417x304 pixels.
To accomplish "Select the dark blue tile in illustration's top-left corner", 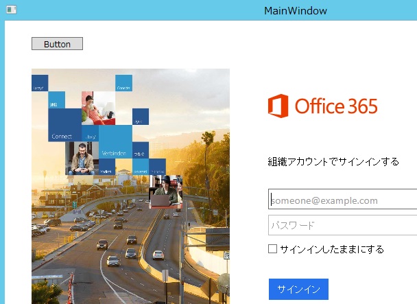I will click(40, 83).
